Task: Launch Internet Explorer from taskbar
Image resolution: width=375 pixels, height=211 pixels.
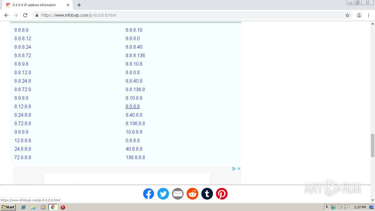Action: coord(23,207)
